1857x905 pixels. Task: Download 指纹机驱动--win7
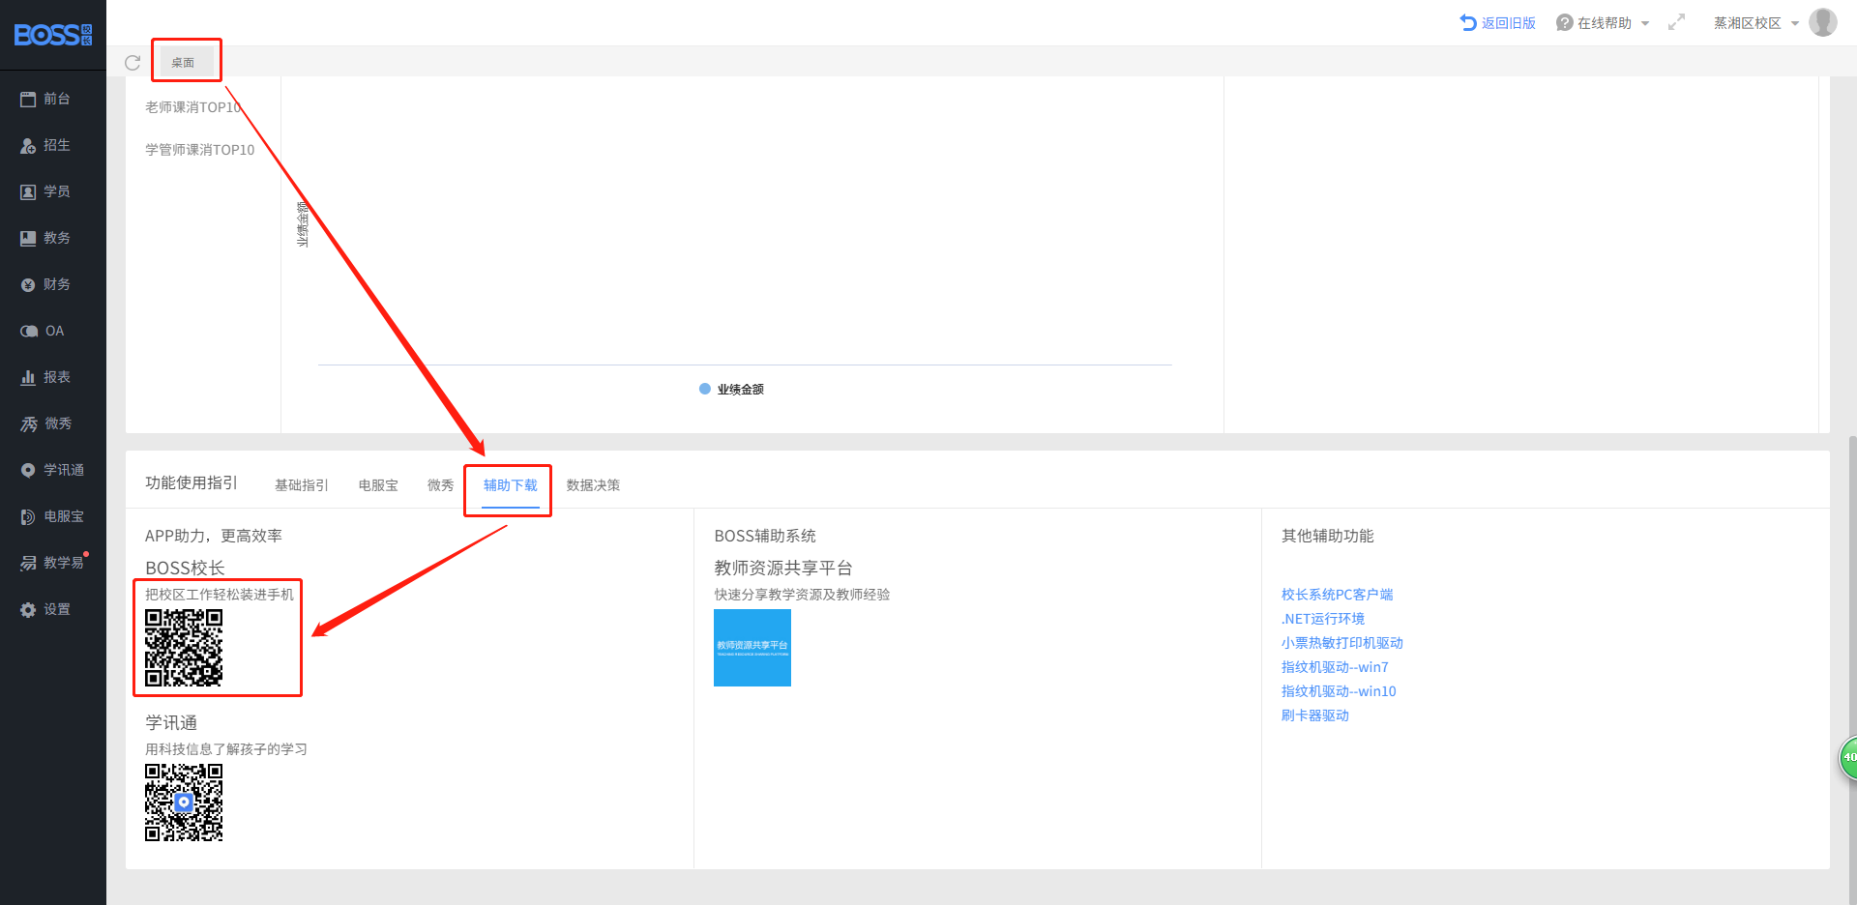point(1334,667)
